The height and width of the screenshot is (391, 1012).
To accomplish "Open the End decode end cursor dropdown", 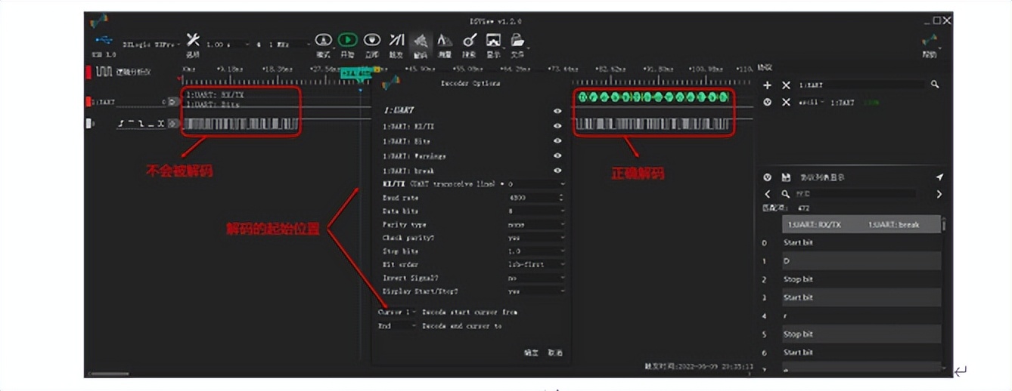I will (396, 326).
